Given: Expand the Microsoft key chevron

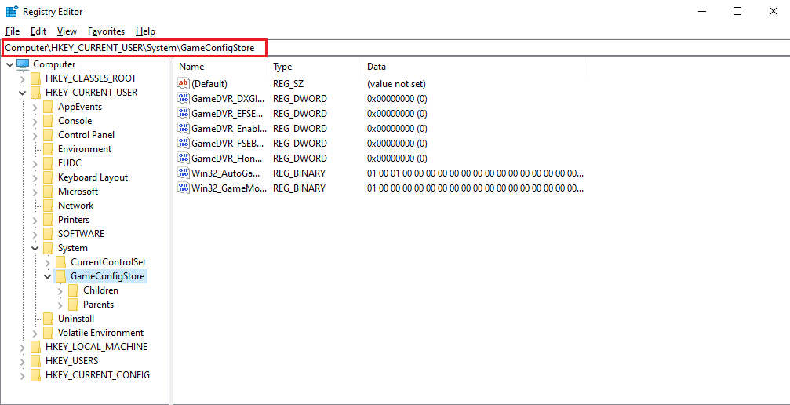Looking at the screenshot, I should [35, 192].
